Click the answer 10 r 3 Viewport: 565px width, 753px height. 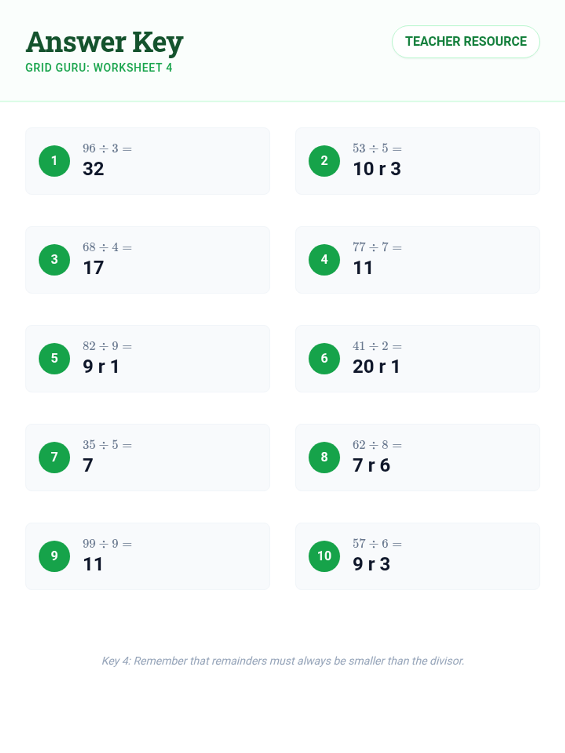[377, 169]
